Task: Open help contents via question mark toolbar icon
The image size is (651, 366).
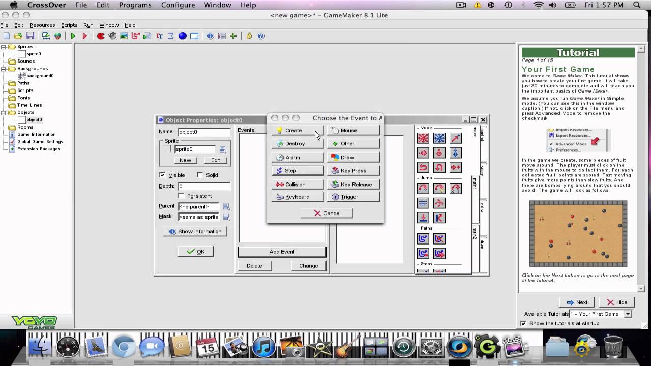Action: tap(261, 36)
